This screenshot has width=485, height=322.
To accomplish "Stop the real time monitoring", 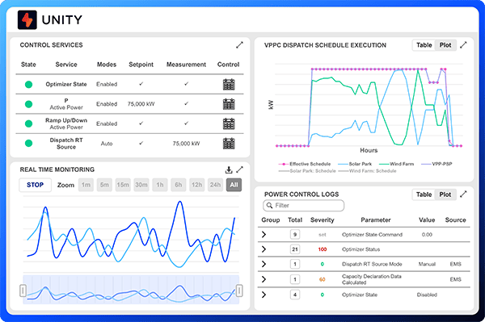I will (35, 185).
